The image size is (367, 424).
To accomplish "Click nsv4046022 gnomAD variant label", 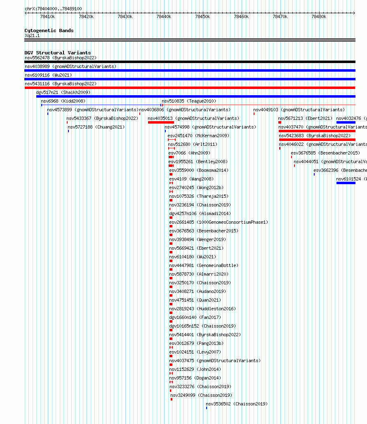I will (x=323, y=144).
